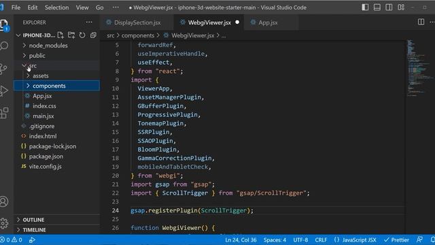Collapse all folders in Explorer
The width and height of the screenshot is (435, 245).
pos(93,35)
